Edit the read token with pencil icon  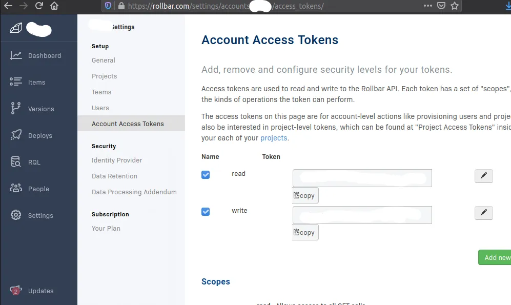point(484,176)
